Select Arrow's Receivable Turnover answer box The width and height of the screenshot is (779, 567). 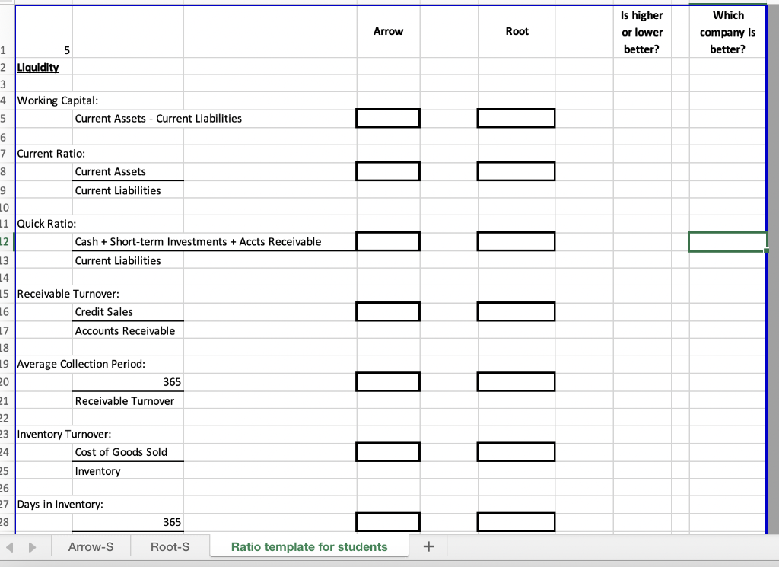tap(388, 311)
